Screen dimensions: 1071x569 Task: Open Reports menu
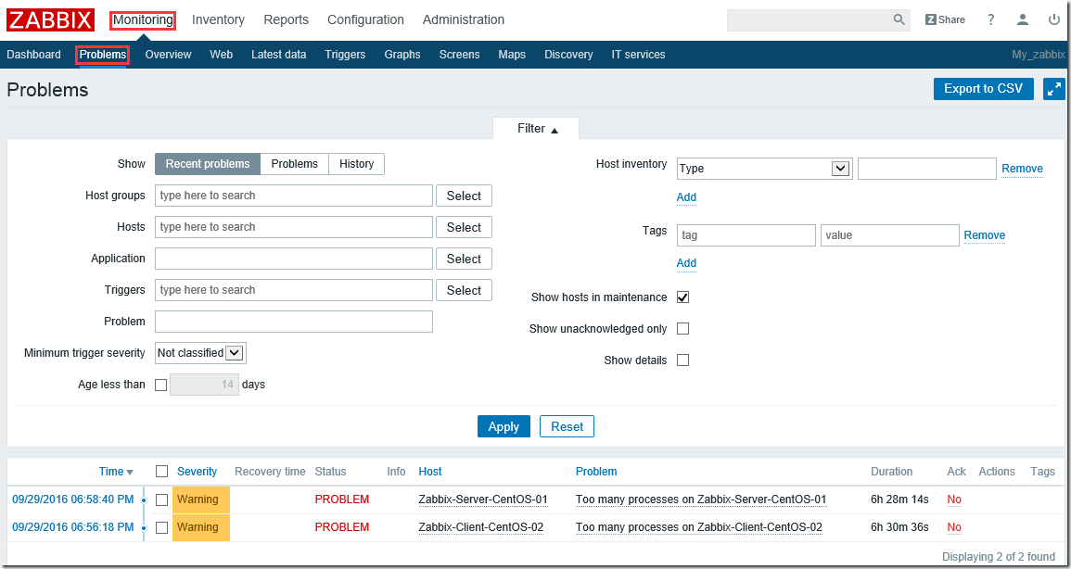[x=287, y=19]
